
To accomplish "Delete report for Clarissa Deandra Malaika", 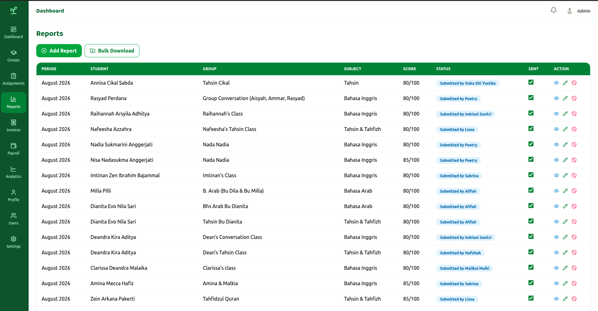I will point(574,268).
